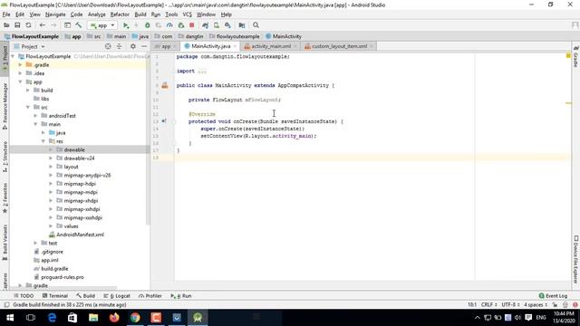Expand the folded import statement
Image resolution: width=580 pixels, height=326 pixels.
(201, 71)
